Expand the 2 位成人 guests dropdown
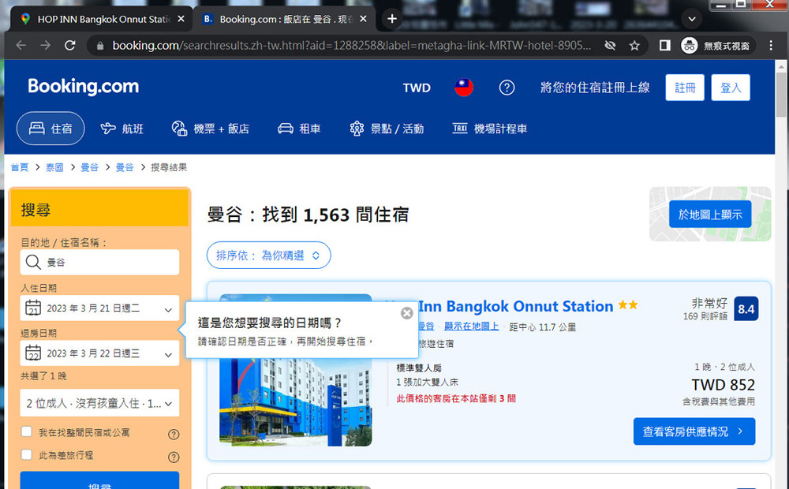The image size is (789, 489). (99, 403)
